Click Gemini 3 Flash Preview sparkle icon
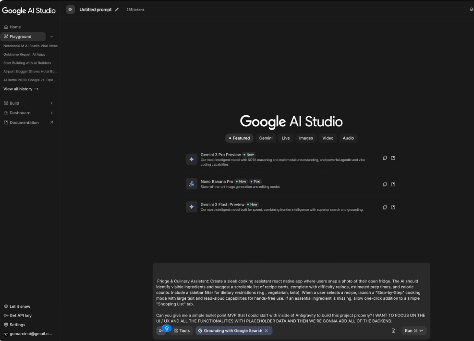 click(x=191, y=207)
